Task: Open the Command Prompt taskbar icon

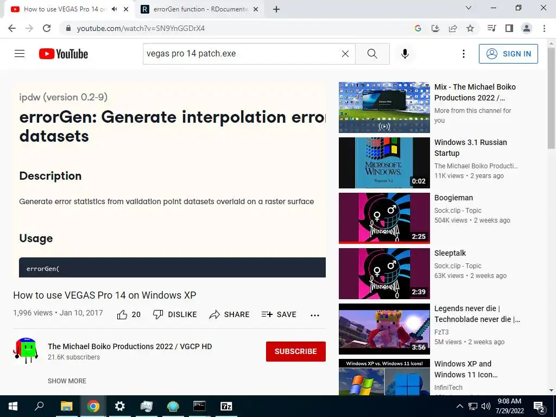Action: 199,406
